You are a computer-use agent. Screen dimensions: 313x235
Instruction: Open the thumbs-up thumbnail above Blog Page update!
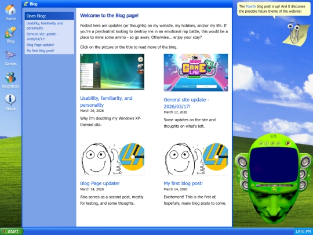pyautogui.click(x=112, y=159)
